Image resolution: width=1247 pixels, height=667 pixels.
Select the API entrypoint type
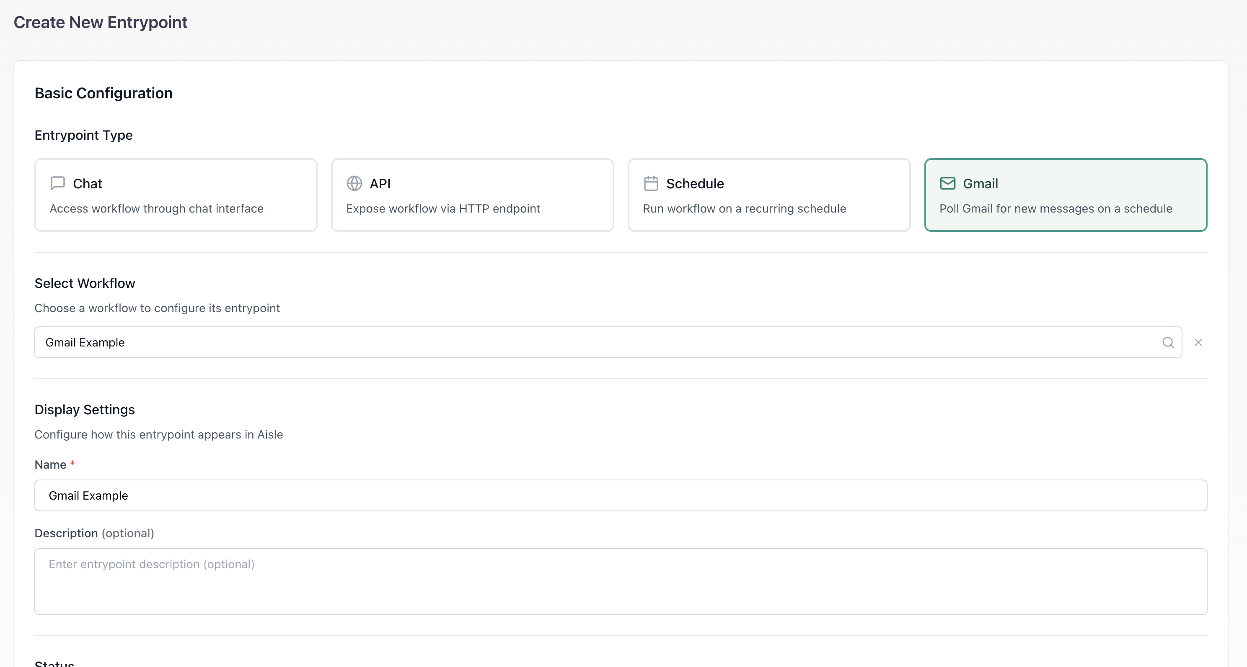click(473, 195)
